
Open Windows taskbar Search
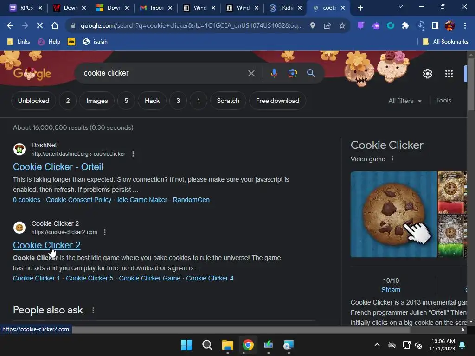pyautogui.click(x=207, y=345)
